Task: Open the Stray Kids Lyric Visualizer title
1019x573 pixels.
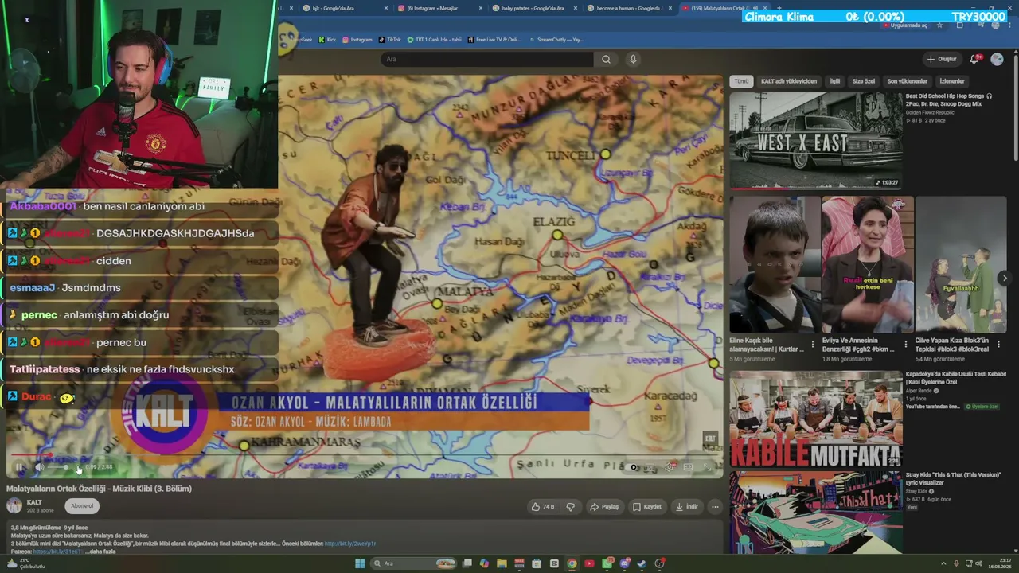Action: [953, 478]
